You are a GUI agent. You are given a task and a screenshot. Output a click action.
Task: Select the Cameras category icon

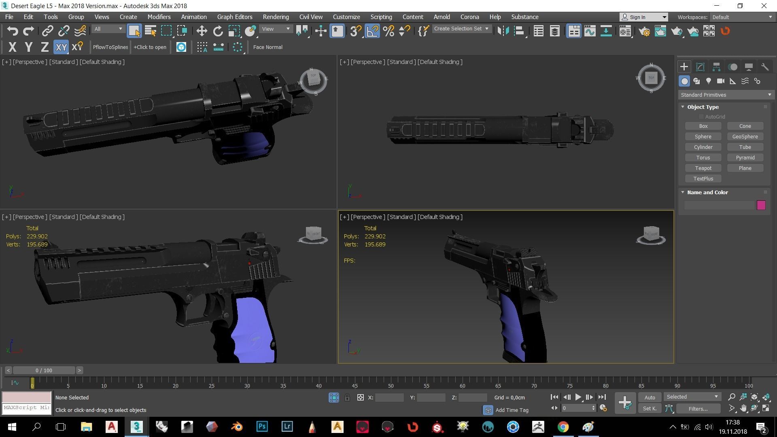click(x=721, y=81)
